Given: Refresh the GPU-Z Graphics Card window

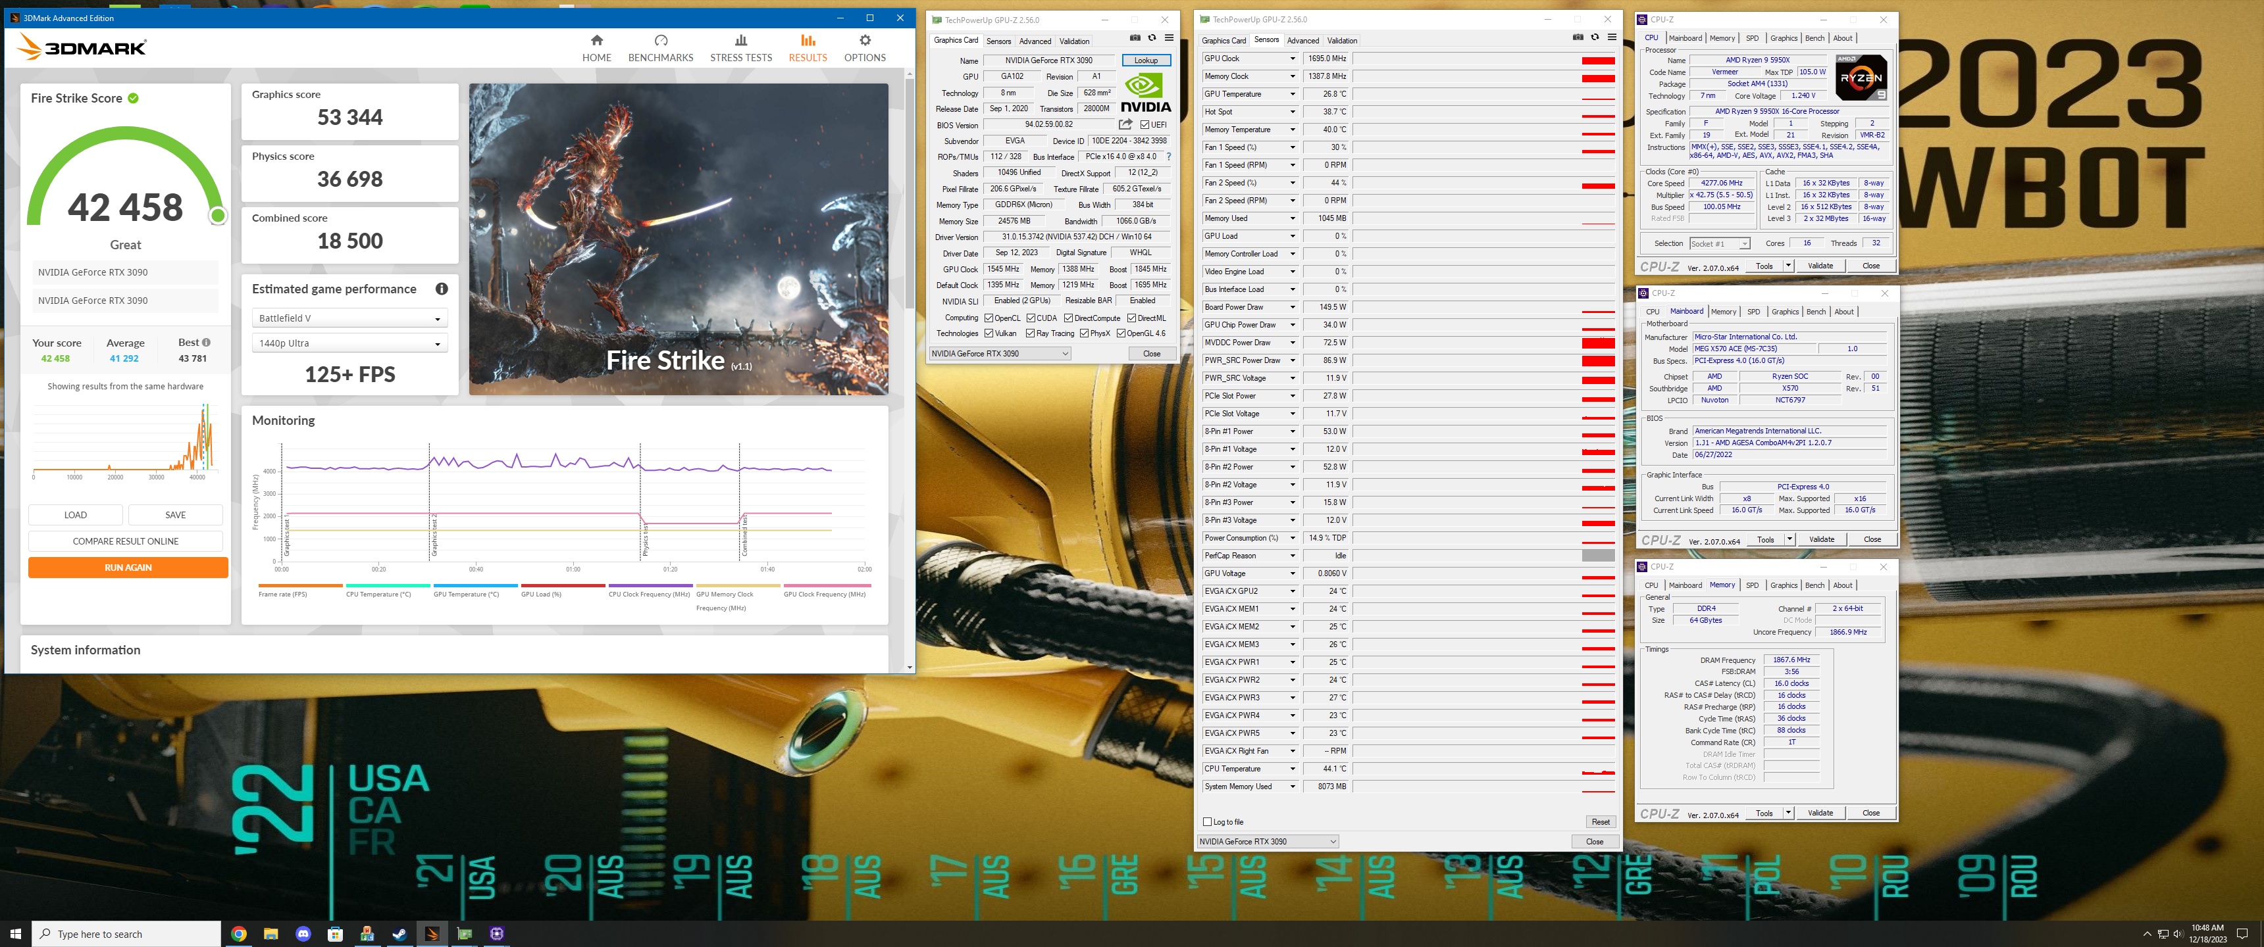Looking at the screenshot, I should 1152,37.
